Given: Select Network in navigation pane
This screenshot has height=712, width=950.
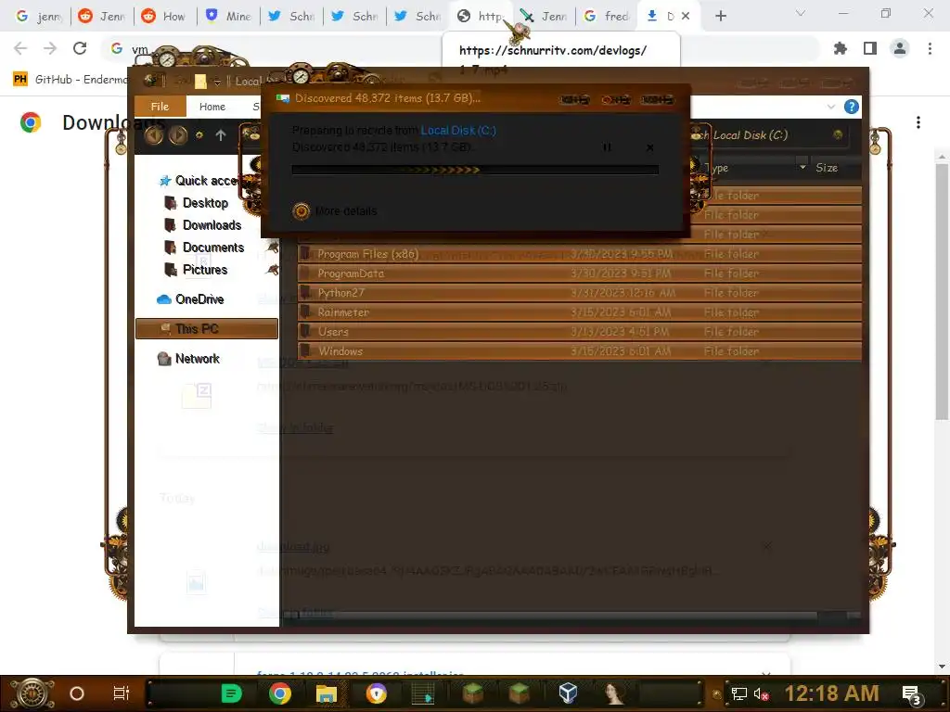Looking at the screenshot, I should tap(188, 359).
